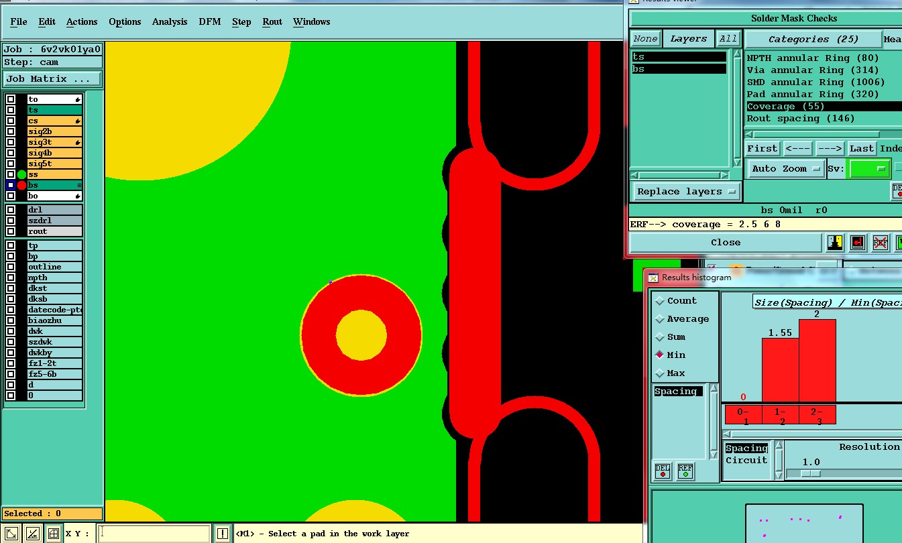Select the Max radio option in the histogram
Screen dimensions: 902x543
point(660,373)
